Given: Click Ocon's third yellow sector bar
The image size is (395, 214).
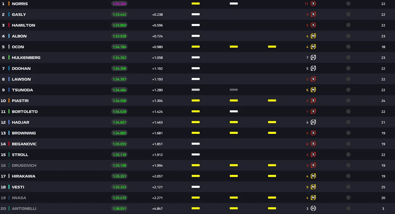Looking at the screenshot, I should pyautogui.click(x=272, y=47).
